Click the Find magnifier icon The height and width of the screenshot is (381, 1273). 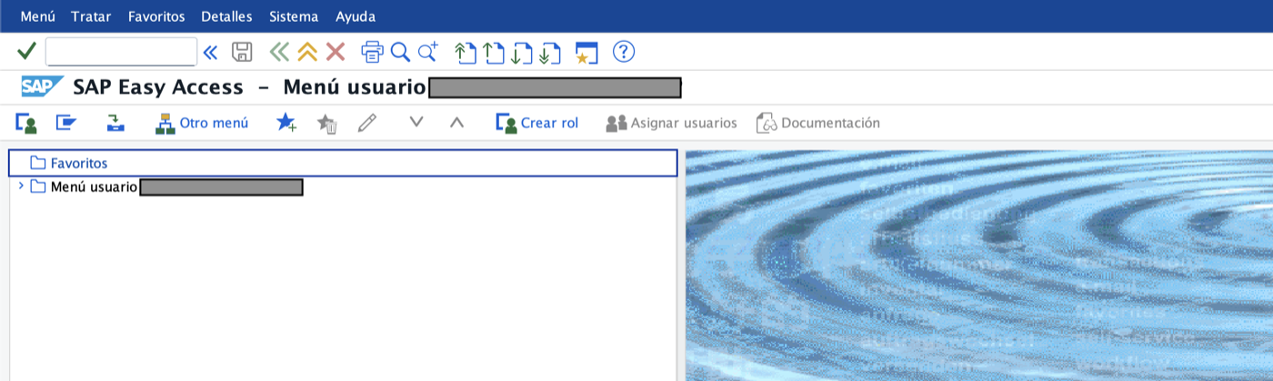pyautogui.click(x=400, y=52)
